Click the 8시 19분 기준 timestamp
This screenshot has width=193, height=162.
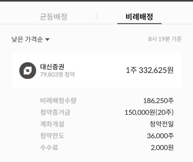tap(165, 39)
